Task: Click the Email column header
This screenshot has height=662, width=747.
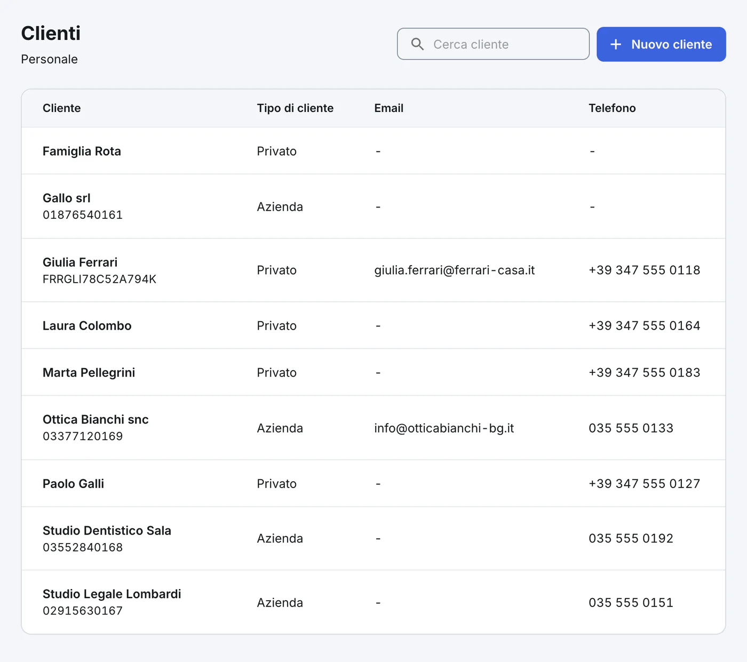Action: tap(388, 108)
